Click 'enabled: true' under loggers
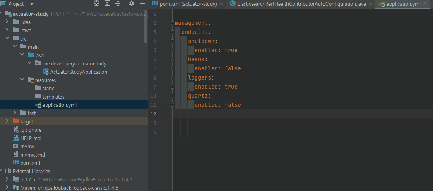Screen dimensions: 433x191 pyautogui.click(x=216, y=87)
